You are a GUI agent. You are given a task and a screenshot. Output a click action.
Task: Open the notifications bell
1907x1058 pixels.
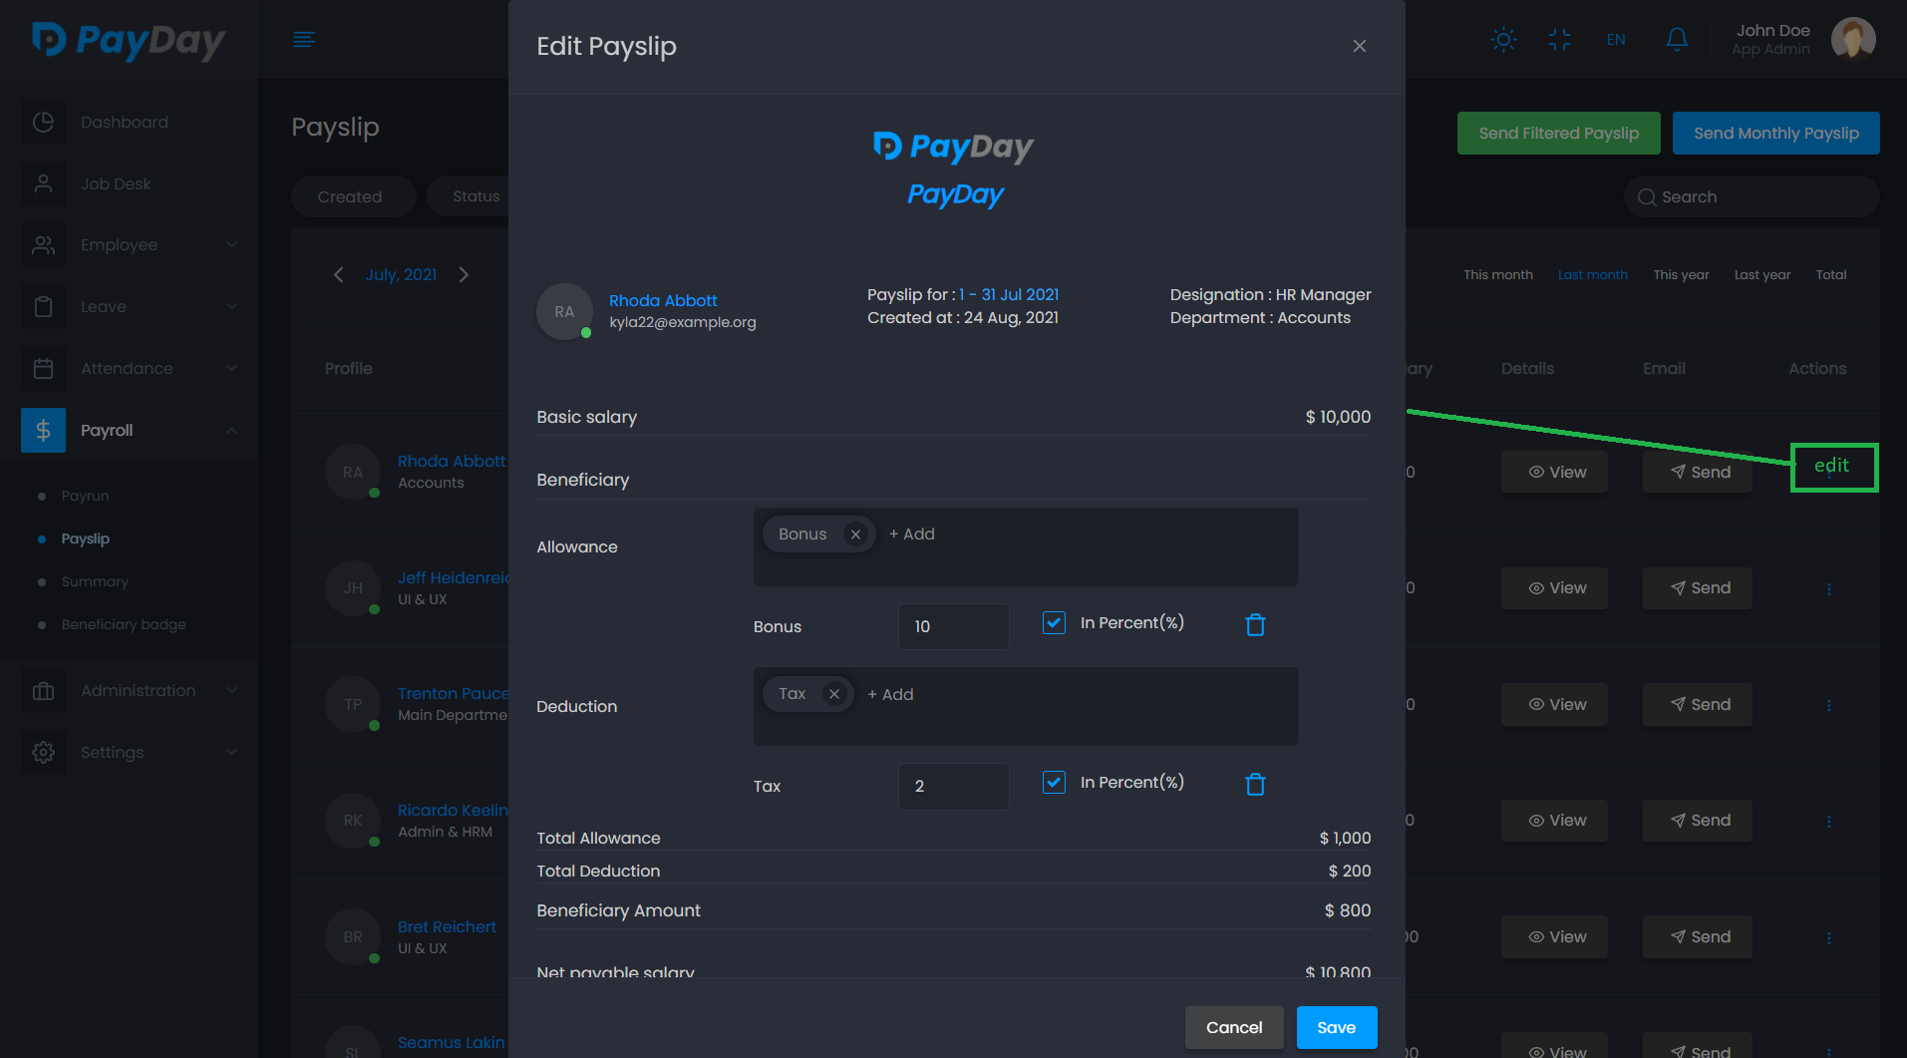(x=1677, y=40)
